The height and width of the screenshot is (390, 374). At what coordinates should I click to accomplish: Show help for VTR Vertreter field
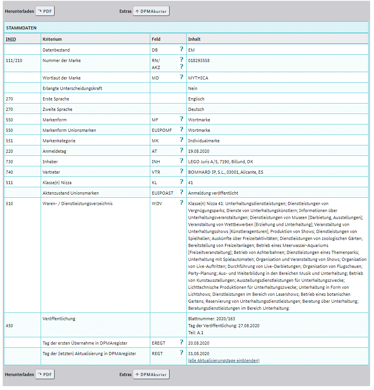182,171
